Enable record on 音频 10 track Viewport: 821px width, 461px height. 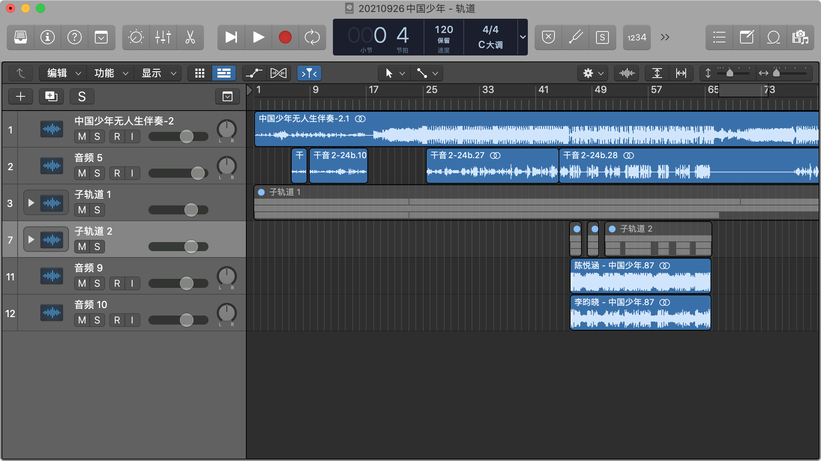click(117, 320)
